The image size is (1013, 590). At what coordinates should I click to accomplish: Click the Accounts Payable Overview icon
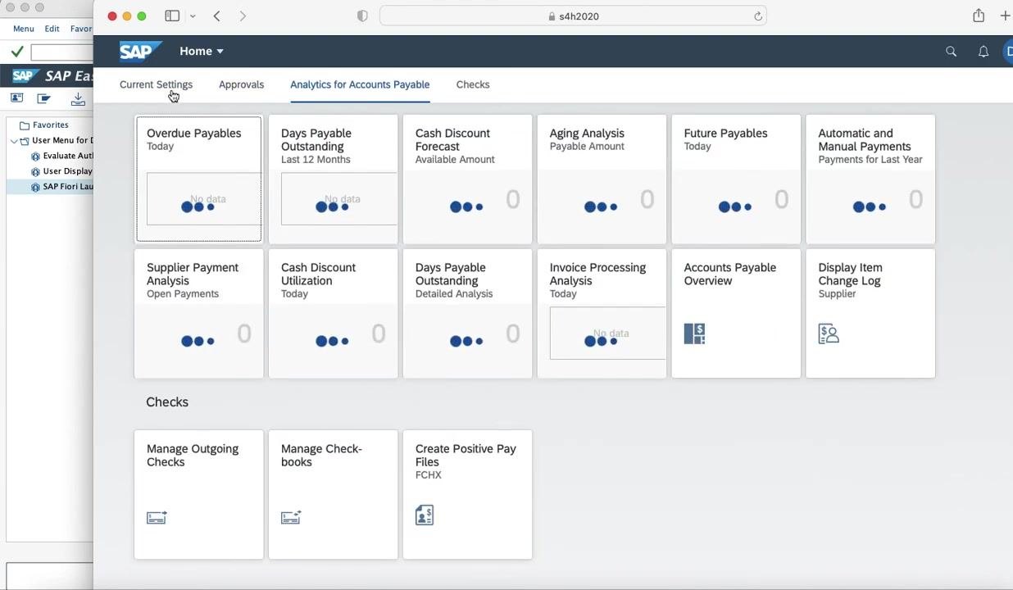tap(694, 334)
